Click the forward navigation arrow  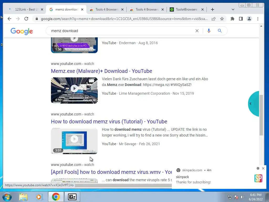pos(18,19)
